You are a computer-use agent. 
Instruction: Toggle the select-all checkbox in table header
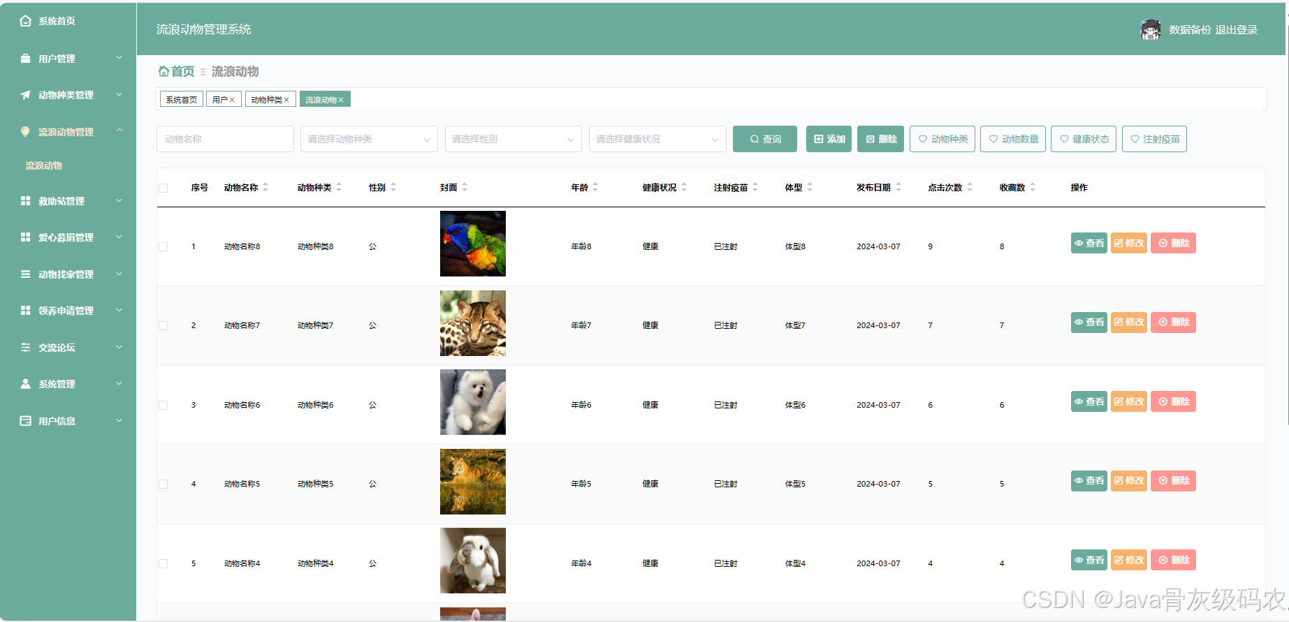point(163,188)
